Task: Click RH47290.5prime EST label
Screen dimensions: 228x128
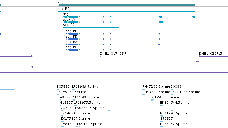Action: click(x=156, y=87)
